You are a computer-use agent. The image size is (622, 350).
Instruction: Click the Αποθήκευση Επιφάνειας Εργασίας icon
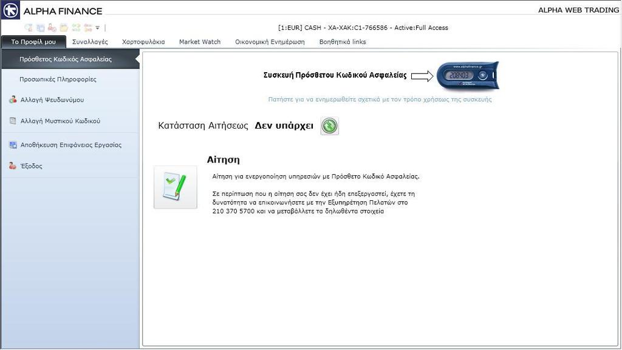click(x=13, y=145)
